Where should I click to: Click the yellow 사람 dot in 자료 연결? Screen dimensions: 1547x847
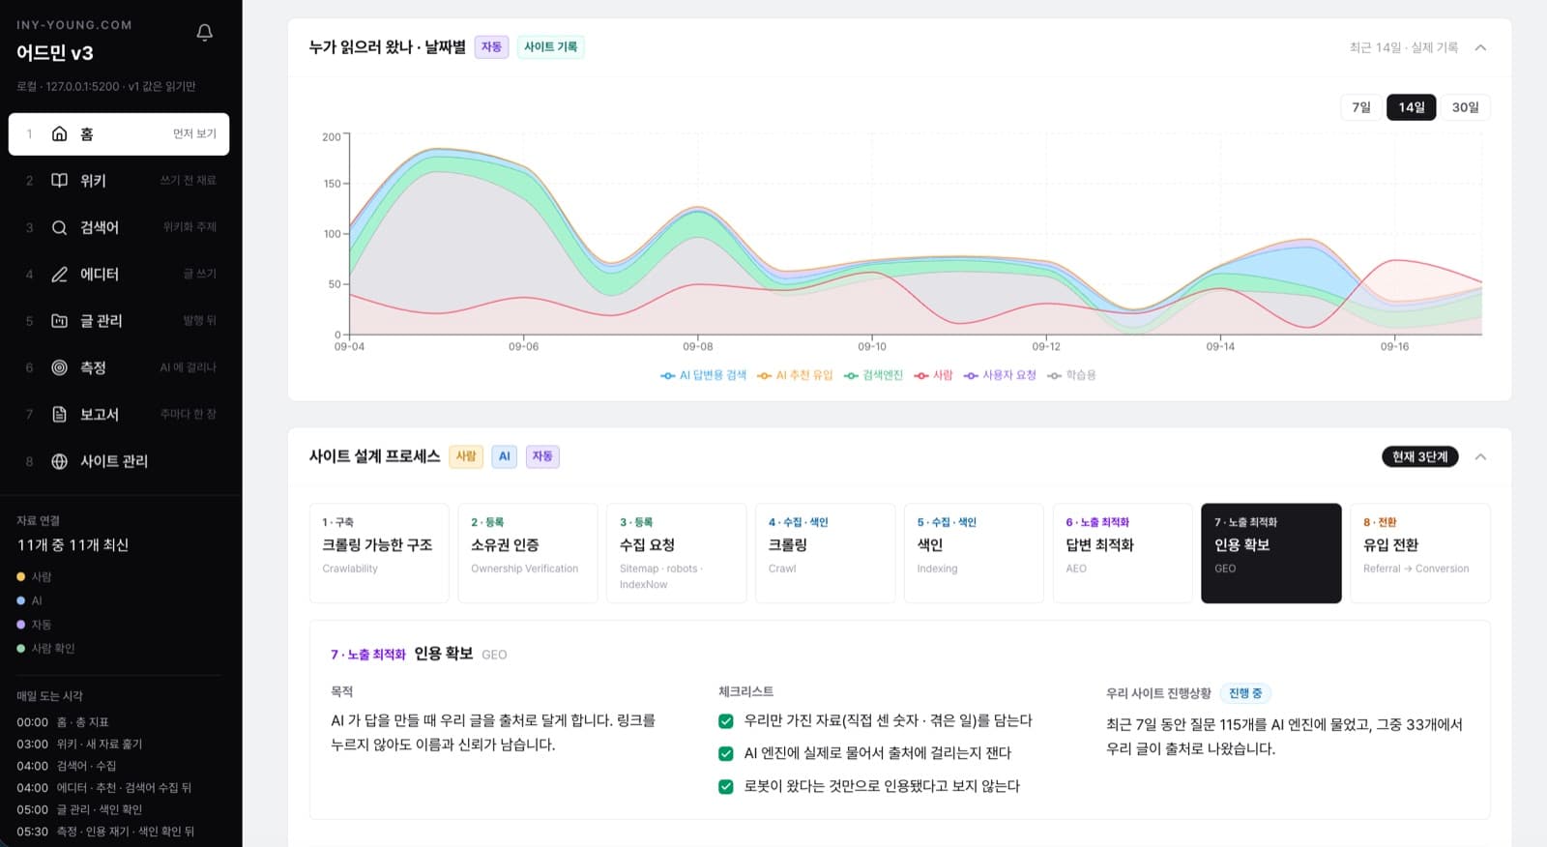(x=20, y=576)
